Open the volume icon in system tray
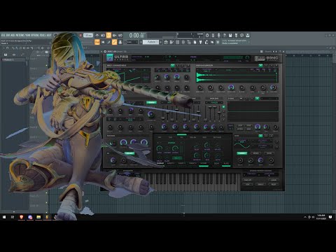This screenshot has width=336, height=252. [x=313, y=217]
